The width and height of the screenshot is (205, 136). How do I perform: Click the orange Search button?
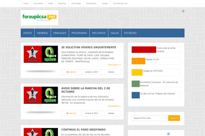click(x=174, y=118)
